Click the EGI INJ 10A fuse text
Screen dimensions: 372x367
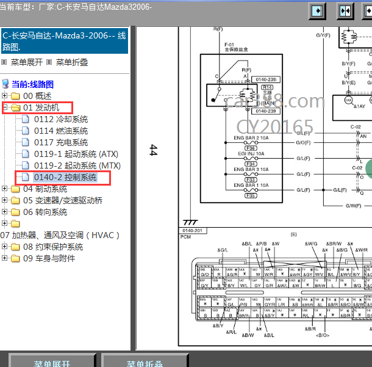tap(251, 154)
